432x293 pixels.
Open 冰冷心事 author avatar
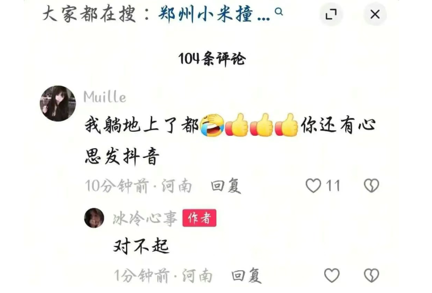[94, 217]
